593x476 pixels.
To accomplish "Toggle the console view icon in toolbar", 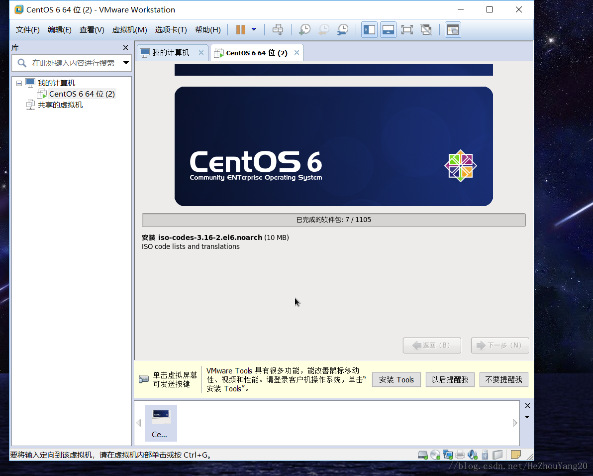I will point(453,29).
